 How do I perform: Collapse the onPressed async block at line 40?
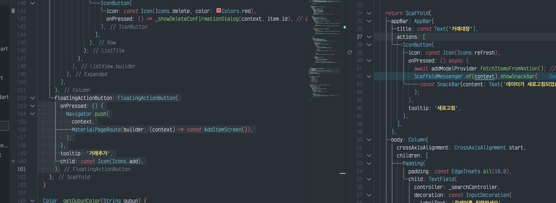coord(369,60)
